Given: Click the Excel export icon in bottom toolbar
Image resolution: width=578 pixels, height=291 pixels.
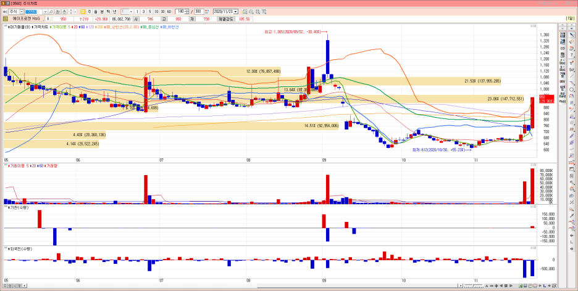Looking at the screenshot, I should tap(521, 286).
